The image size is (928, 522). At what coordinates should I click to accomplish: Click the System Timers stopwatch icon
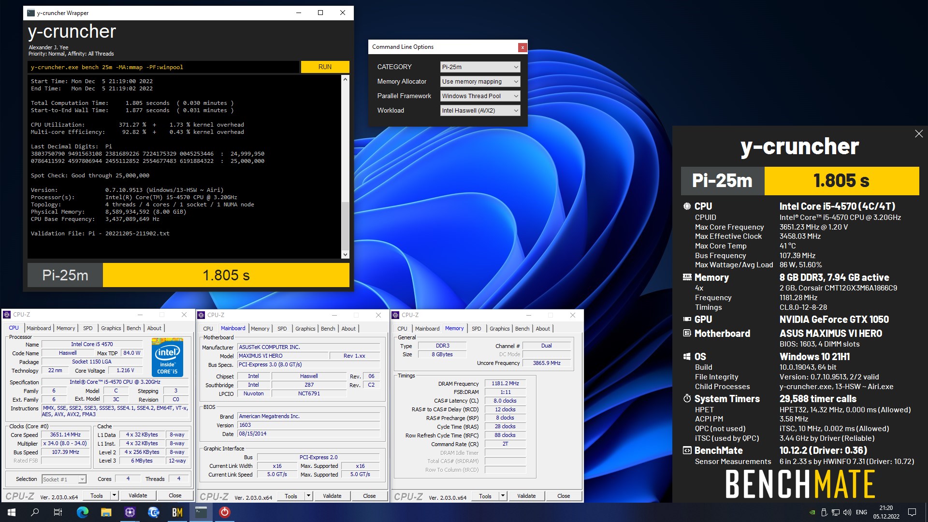[x=687, y=399]
